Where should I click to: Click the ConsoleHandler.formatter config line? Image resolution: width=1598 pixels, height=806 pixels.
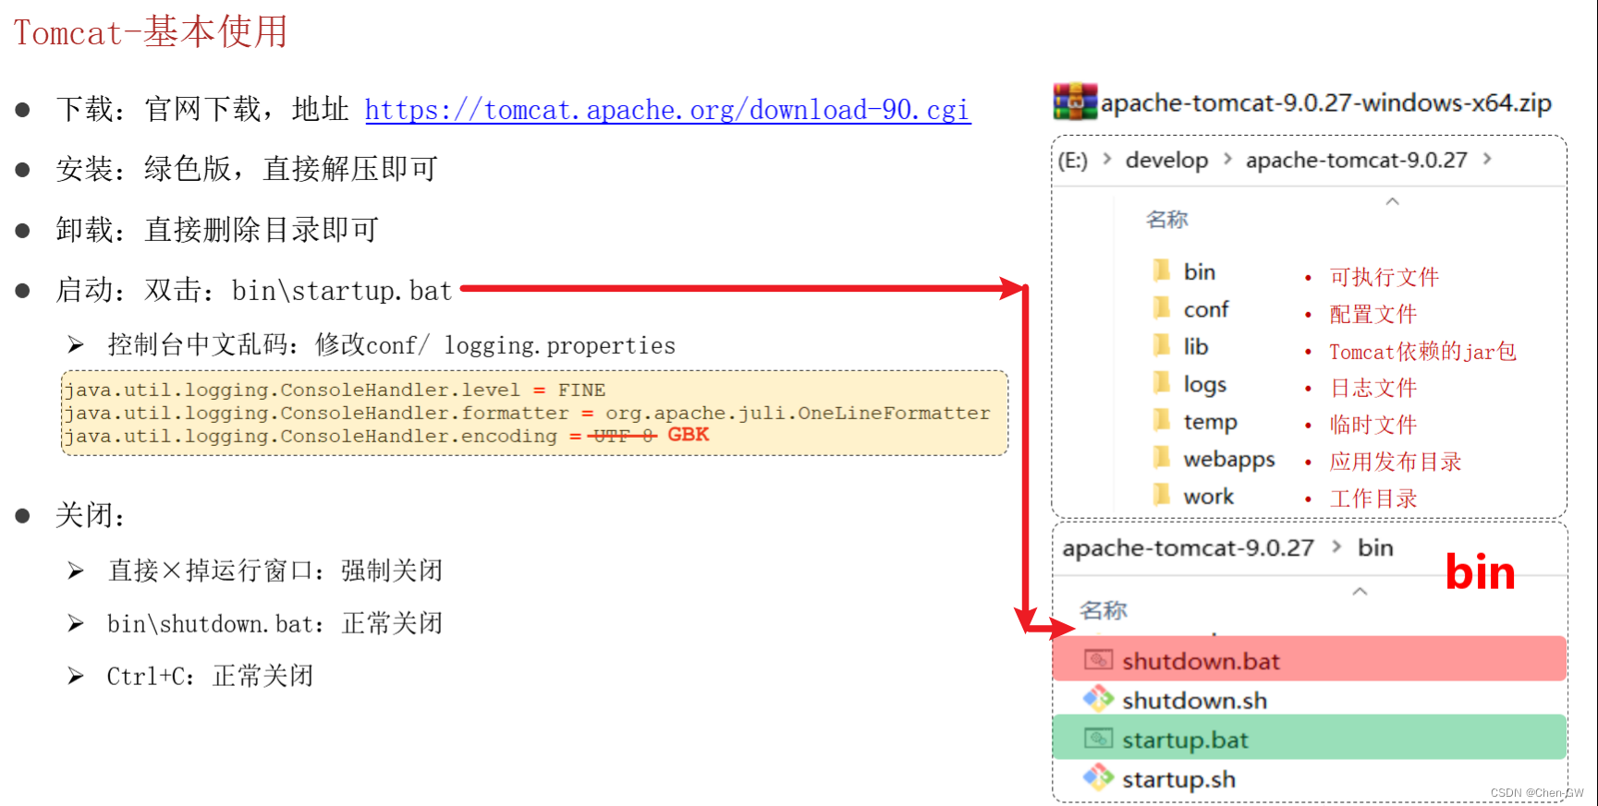pyautogui.click(x=527, y=413)
